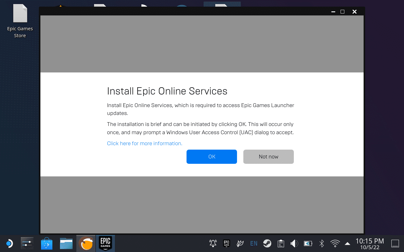Open the Discover software store
Viewport: 404px width, 252px height.
[47, 243]
